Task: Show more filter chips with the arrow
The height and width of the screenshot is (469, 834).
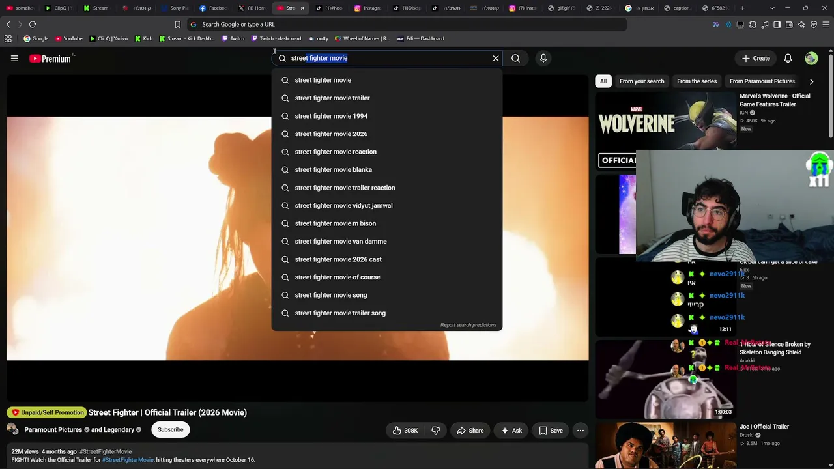Action: click(811, 81)
